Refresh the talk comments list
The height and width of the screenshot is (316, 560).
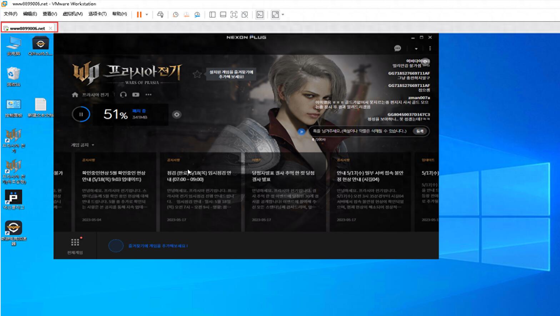tap(425, 61)
